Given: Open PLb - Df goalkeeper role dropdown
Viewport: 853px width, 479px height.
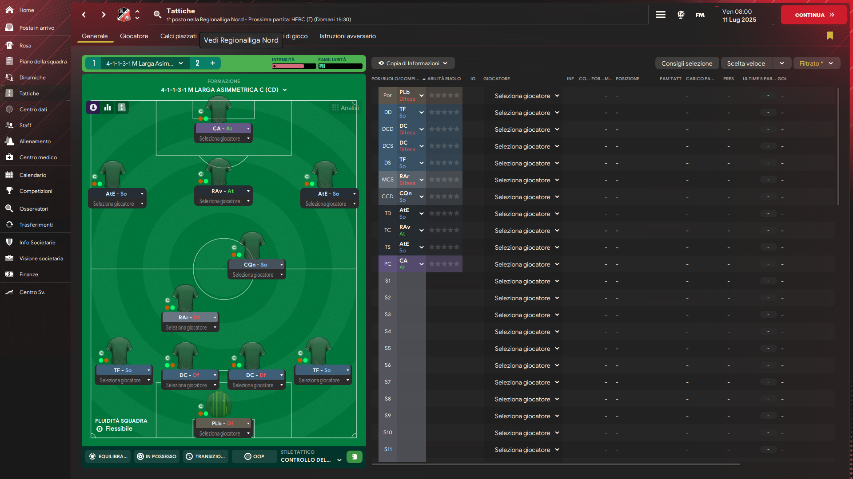Looking at the screenshot, I should point(224,423).
